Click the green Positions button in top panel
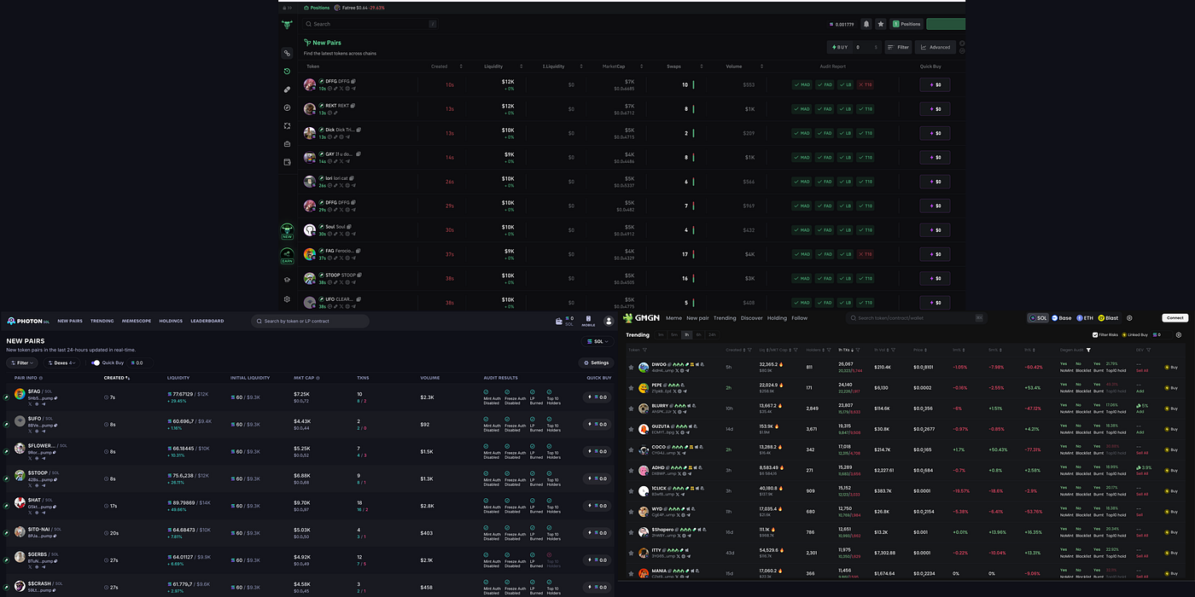1195x597 pixels. [x=906, y=24]
